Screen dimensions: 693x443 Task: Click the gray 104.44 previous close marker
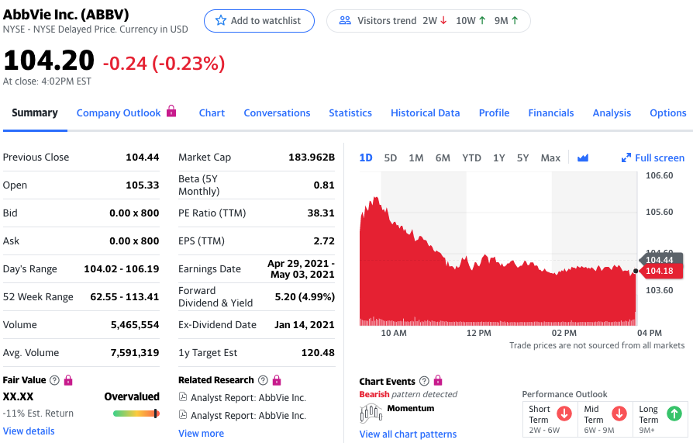pyautogui.click(x=660, y=258)
